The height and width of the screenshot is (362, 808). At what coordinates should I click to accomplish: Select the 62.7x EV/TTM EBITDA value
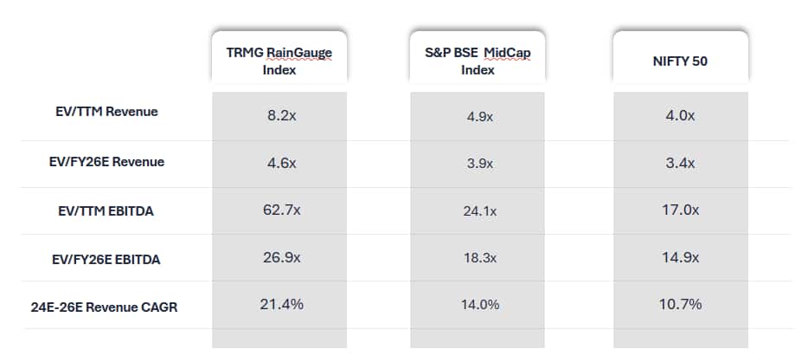[279, 210]
